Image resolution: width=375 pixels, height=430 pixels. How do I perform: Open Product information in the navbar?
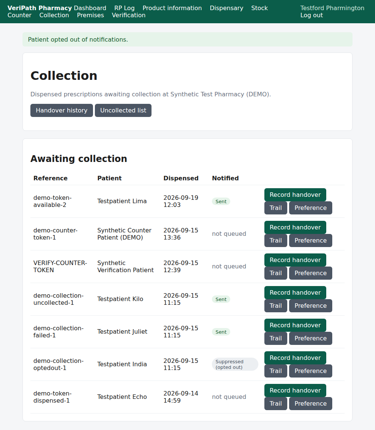[172, 8]
